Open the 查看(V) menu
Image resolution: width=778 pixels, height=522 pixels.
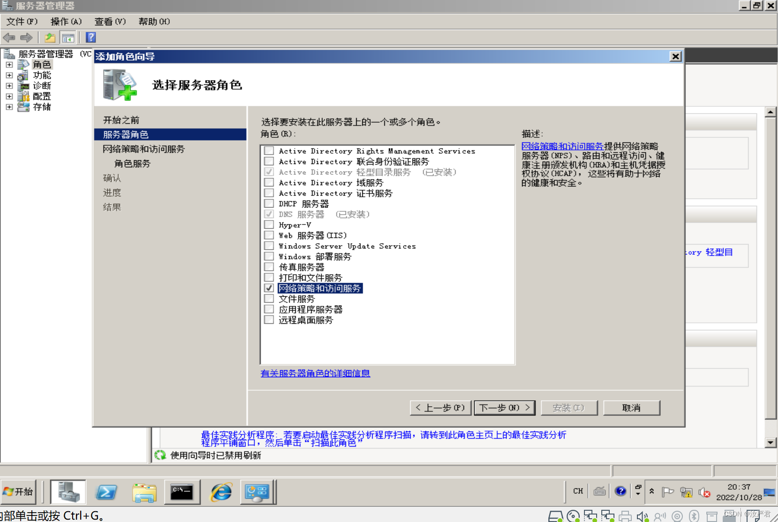click(x=110, y=22)
